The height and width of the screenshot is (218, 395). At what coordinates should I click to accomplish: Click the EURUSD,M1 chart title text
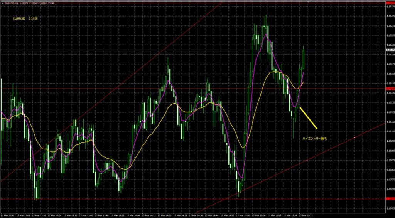[x=11, y=3]
